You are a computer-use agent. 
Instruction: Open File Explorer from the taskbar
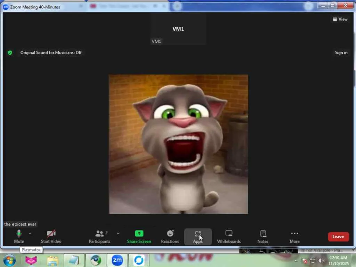(53, 260)
